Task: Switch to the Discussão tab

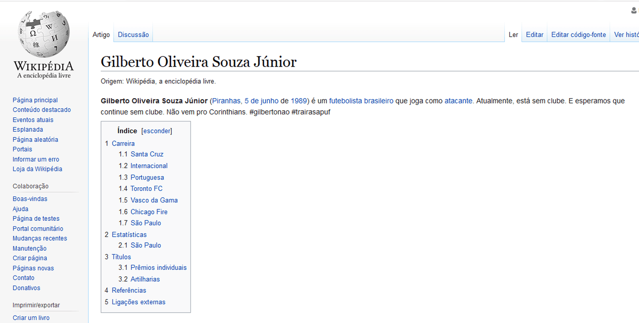Action: [133, 35]
